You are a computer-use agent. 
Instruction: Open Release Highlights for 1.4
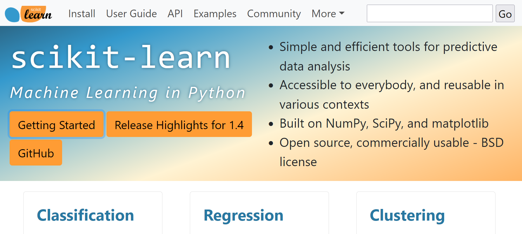[x=179, y=124]
